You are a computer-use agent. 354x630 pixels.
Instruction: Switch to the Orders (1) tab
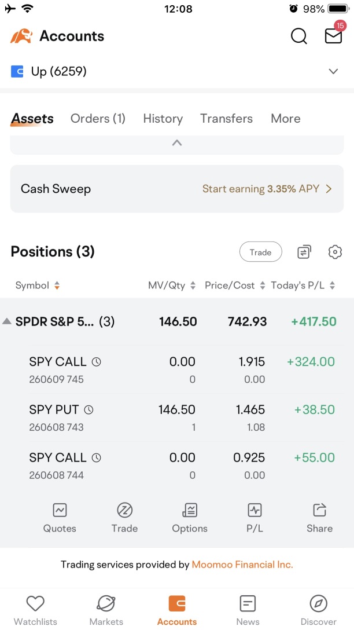click(x=98, y=119)
